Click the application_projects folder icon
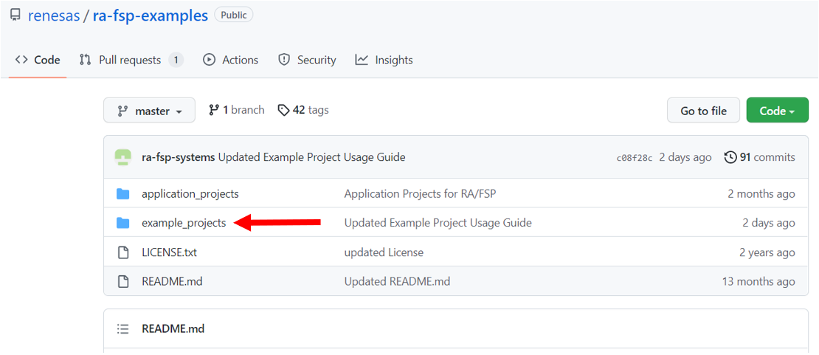This screenshot has width=819, height=355. coord(123,194)
